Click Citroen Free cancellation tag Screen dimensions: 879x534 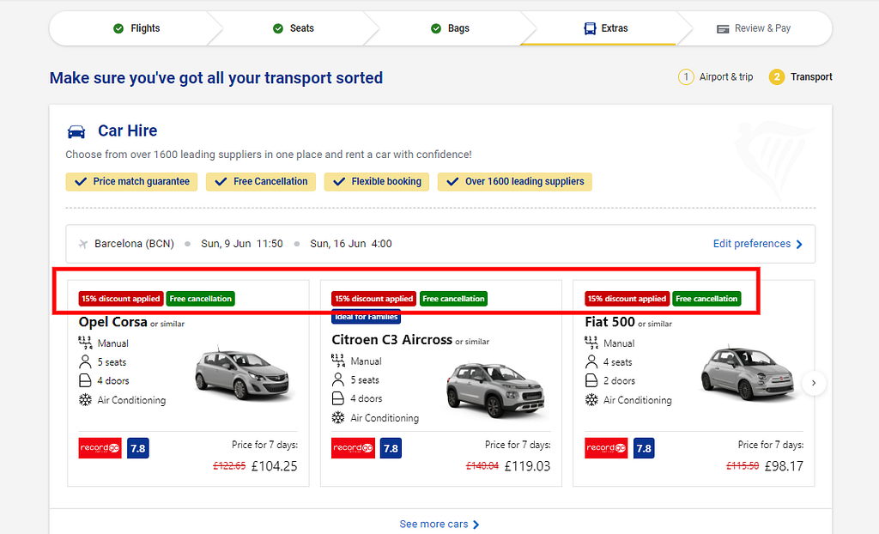tap(453, 299)
